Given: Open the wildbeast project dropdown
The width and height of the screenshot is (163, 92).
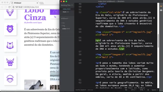Looking at the screenshot, I should (x=65, y=18).
